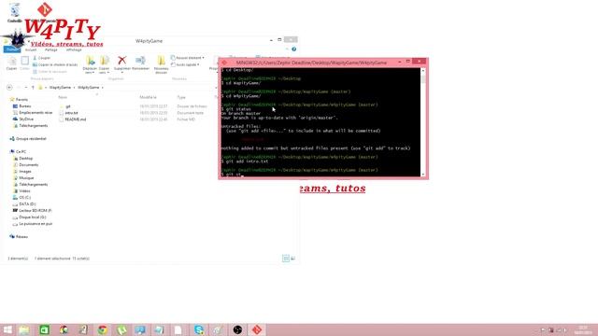The width and height of the screenshot is (598, 336).
Task: Click first WapityGame breadcrumb in address bar
Action: (x=60, y=88)
